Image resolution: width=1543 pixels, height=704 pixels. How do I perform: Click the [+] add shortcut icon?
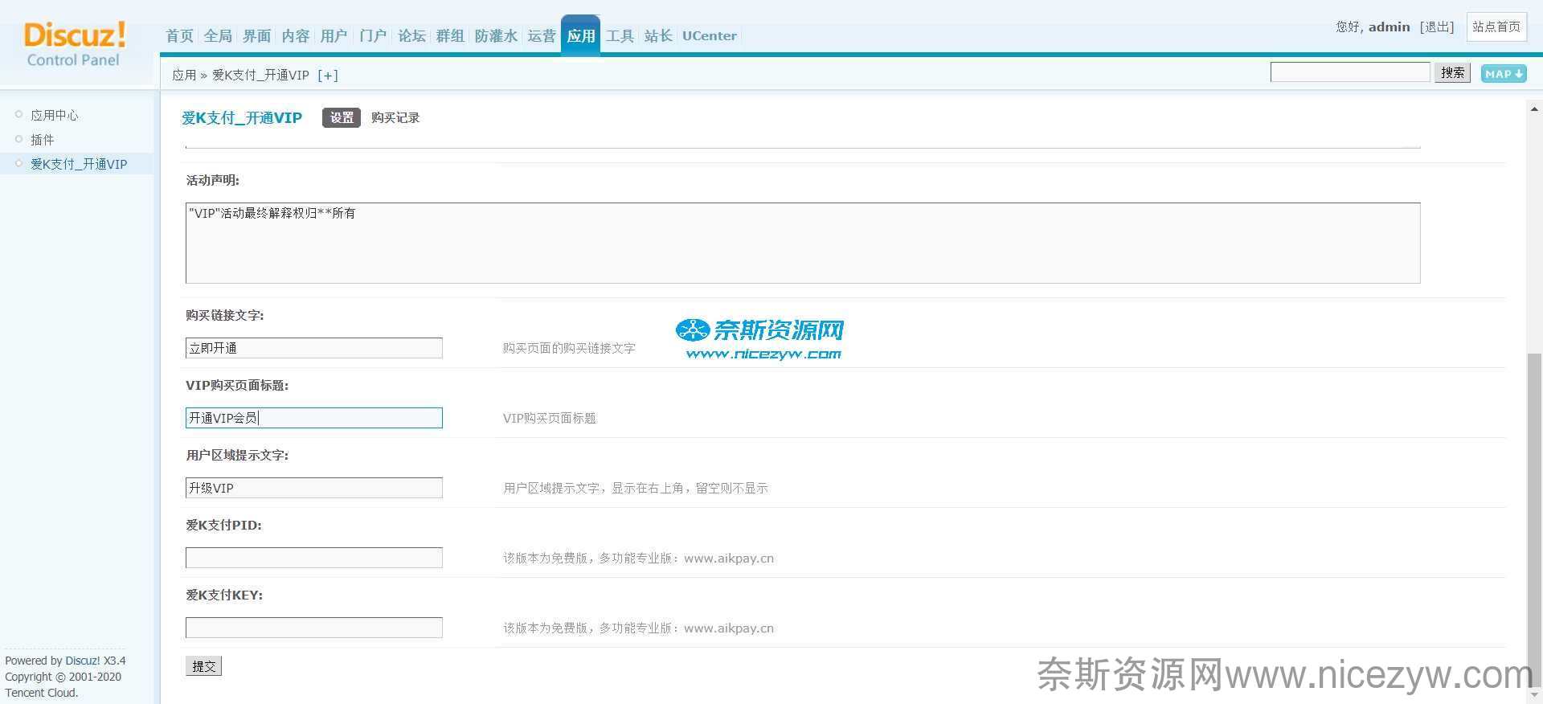[x=328, y=76]
